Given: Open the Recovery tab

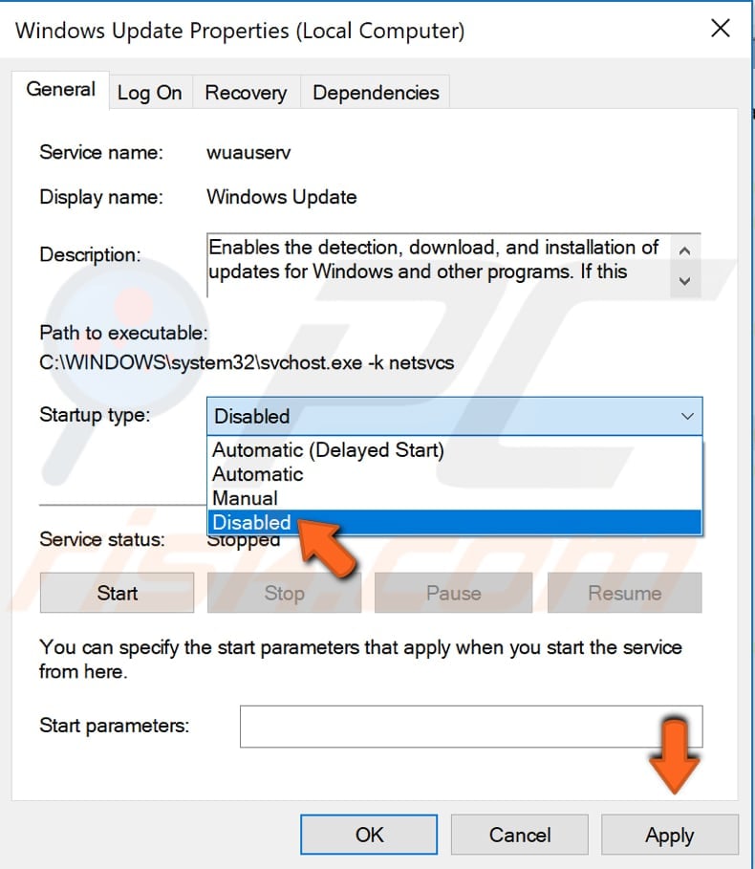Looking at the screenshot, I should pos(245,92).
